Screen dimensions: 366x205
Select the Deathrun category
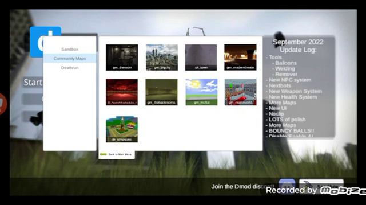pos(70,68)
